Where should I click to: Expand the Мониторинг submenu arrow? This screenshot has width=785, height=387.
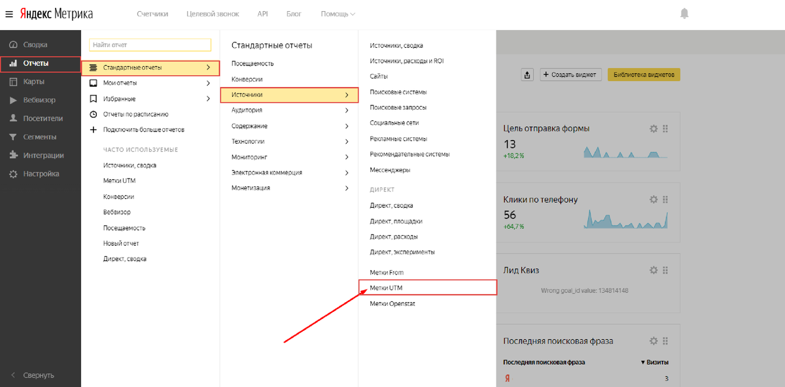click(x=347, y=157)
